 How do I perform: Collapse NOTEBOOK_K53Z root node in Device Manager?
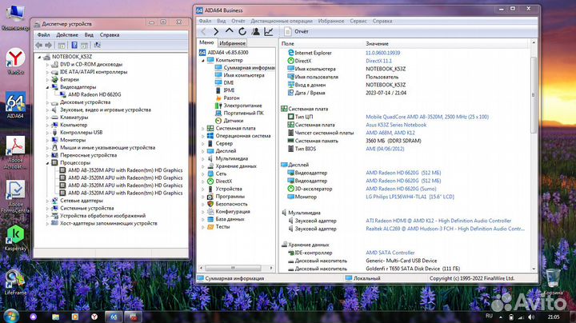click(39, 57)
